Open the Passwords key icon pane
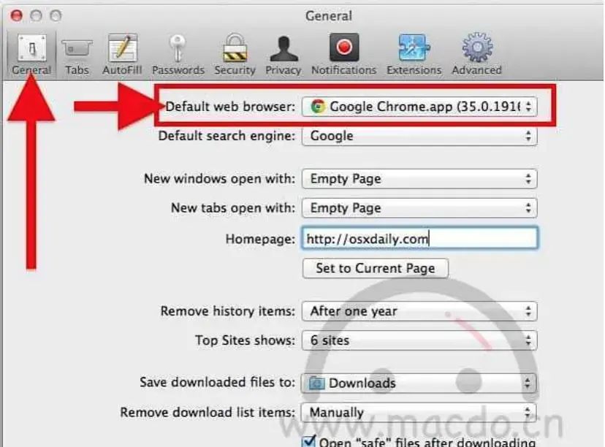The height and width of the screenshot is (447, 605). point(178,54)
